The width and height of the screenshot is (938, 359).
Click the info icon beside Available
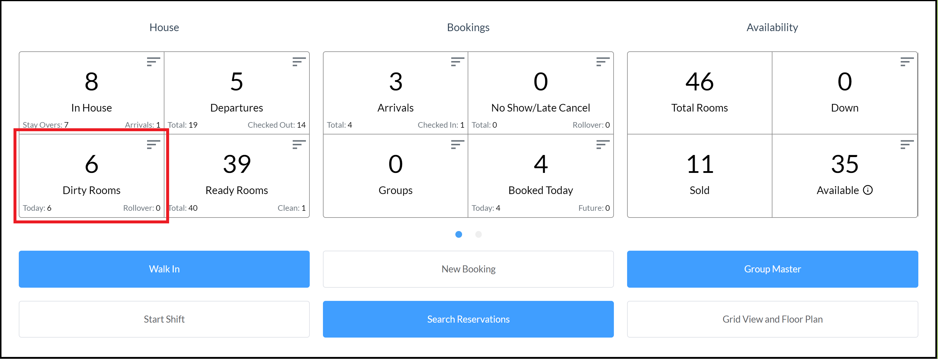point(868,190)
